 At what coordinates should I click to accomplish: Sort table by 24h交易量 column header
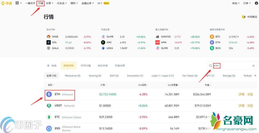(173, 85)
